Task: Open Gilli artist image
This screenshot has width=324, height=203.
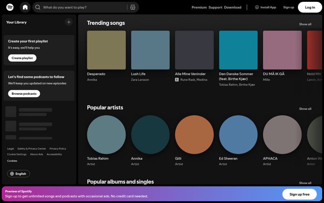Action: tap(194, 134)
